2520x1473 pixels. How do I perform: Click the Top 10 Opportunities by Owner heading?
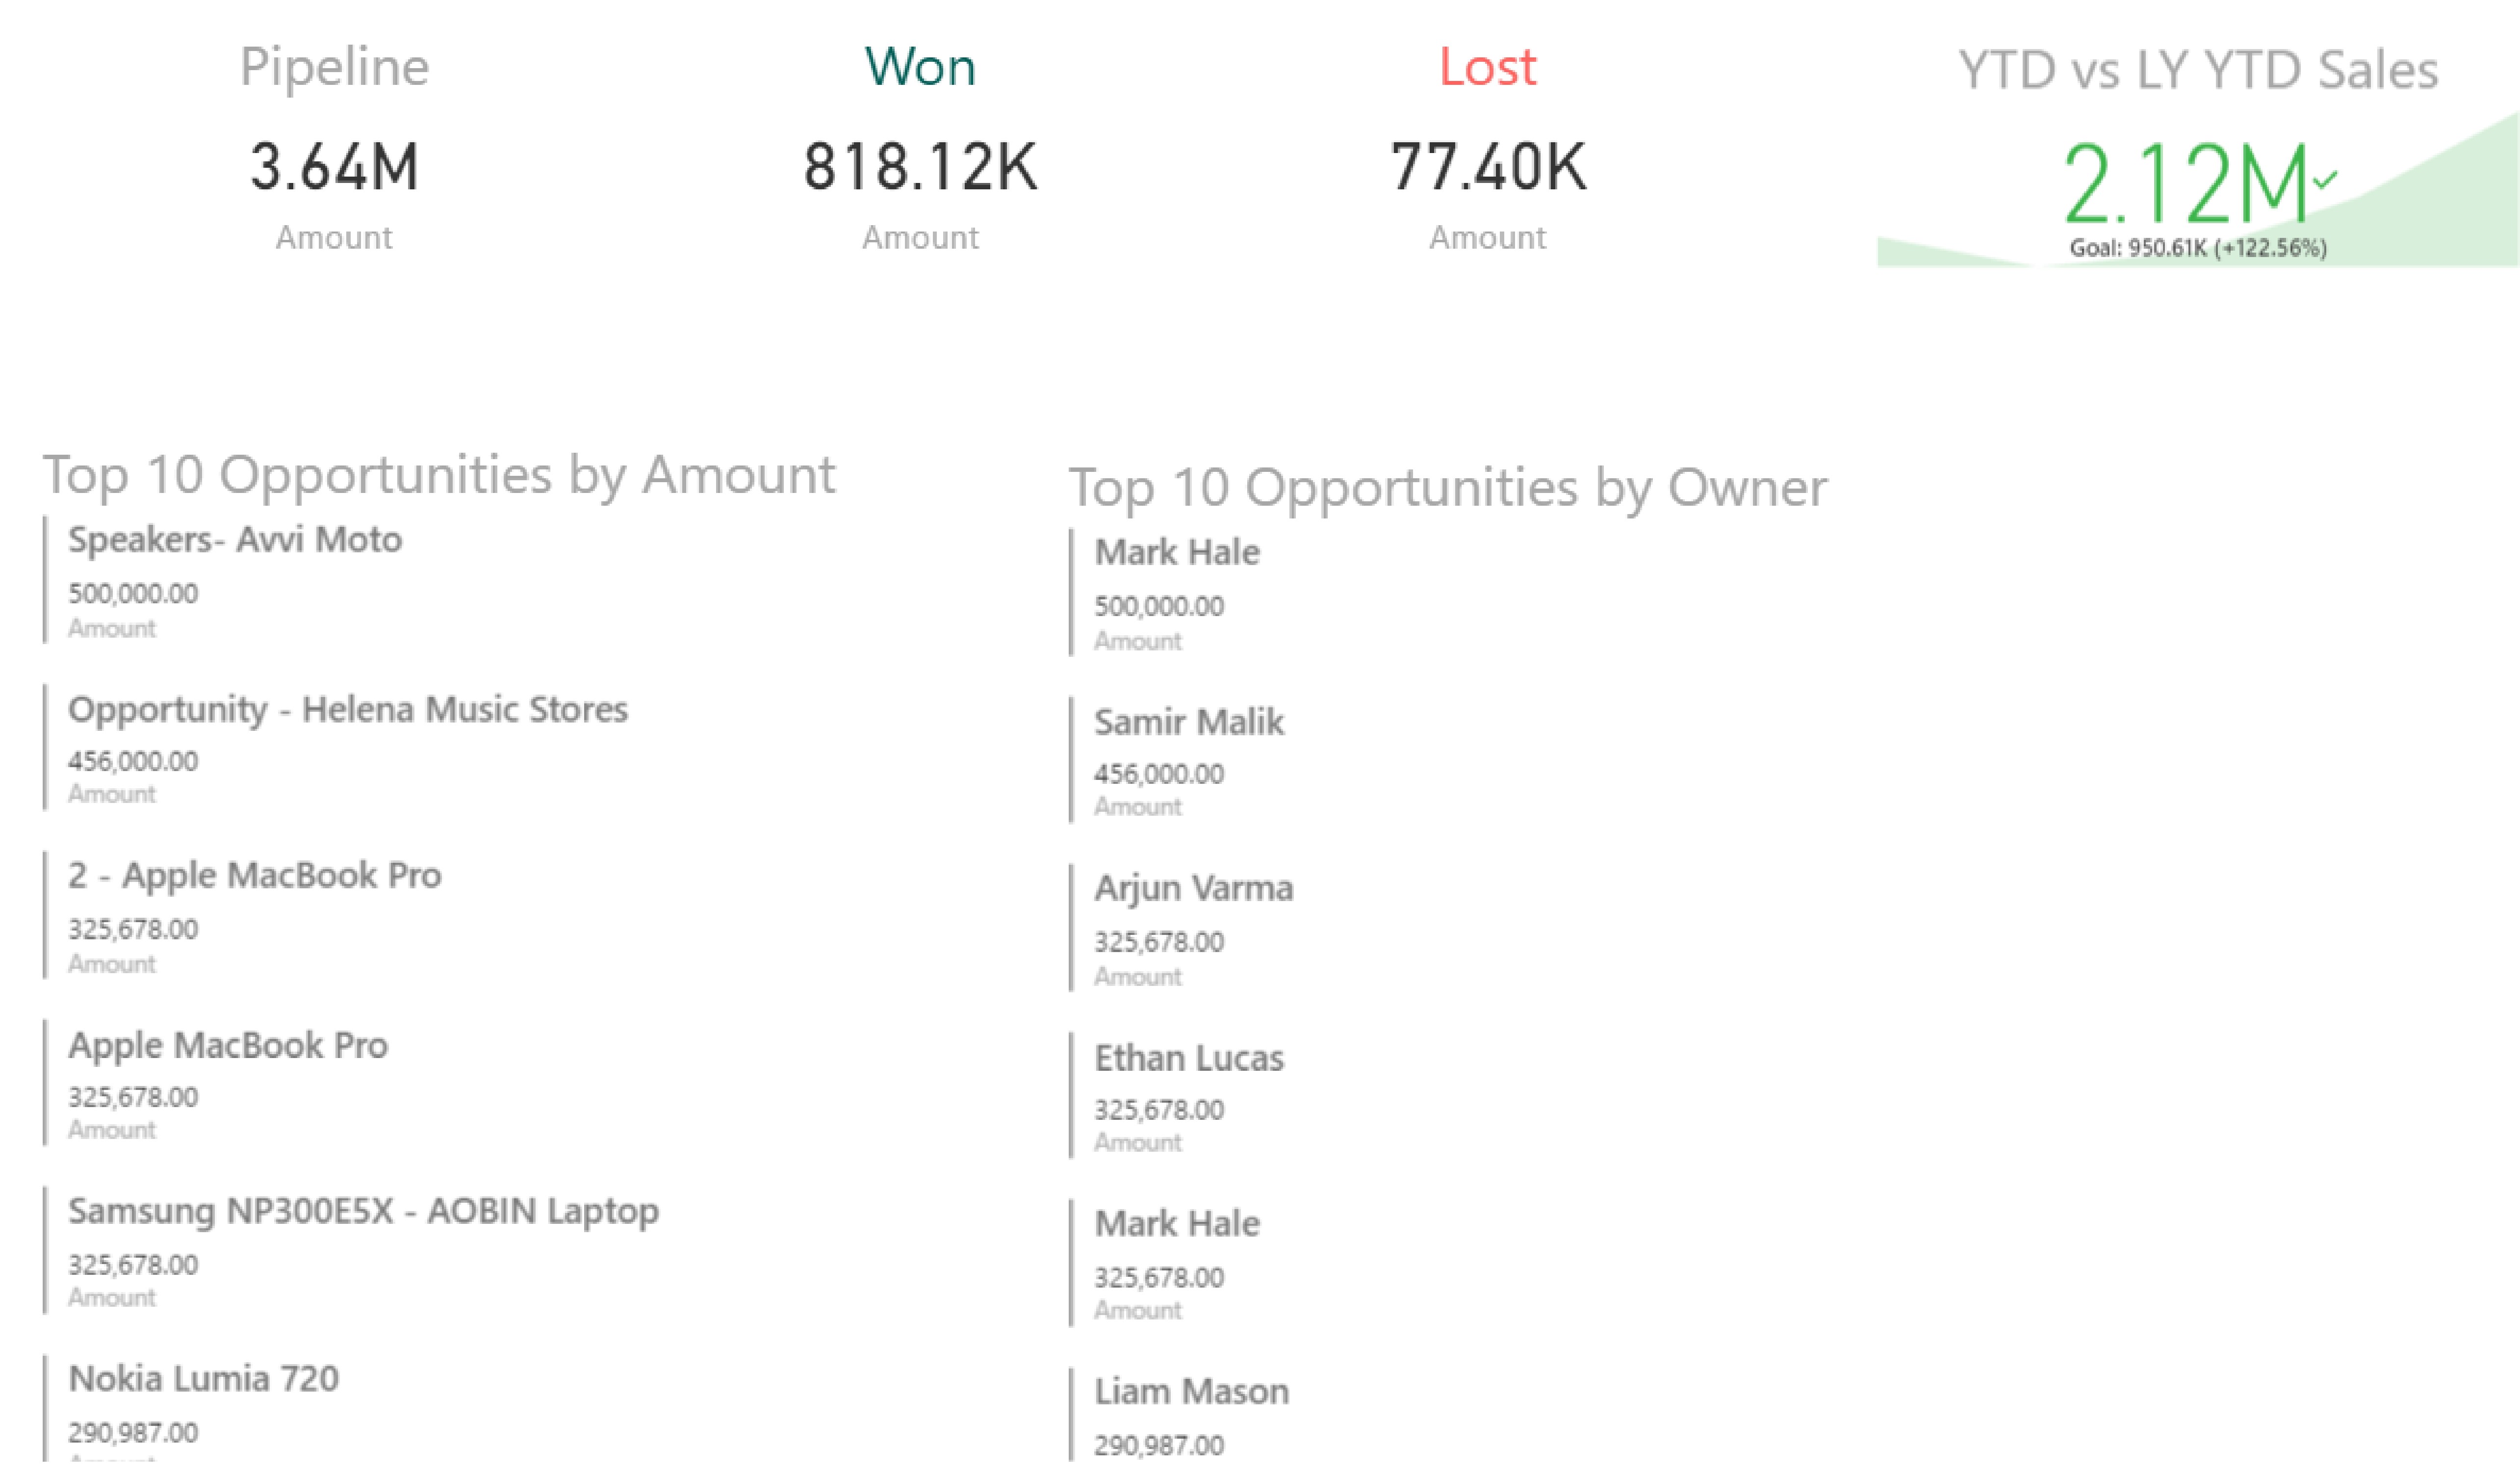(x=1447, y=488)
